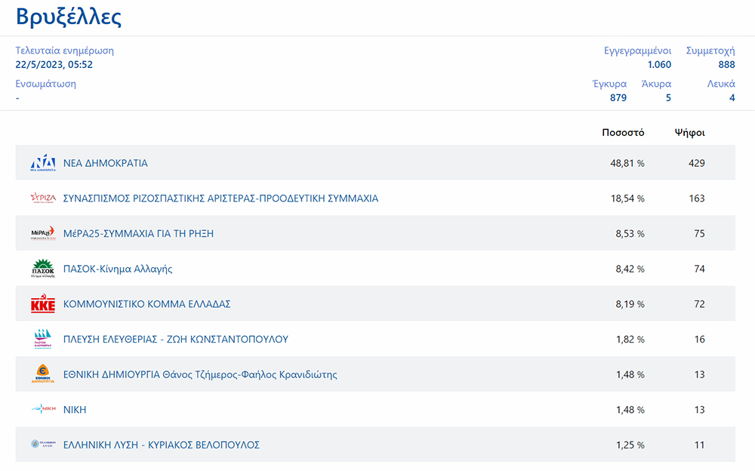
Task: Click the valid votes value 879
Action: click(618, 98)
